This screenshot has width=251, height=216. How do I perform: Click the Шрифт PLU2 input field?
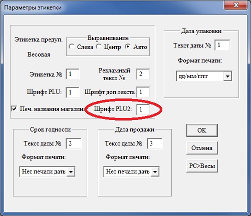click(x=143, y=109)
